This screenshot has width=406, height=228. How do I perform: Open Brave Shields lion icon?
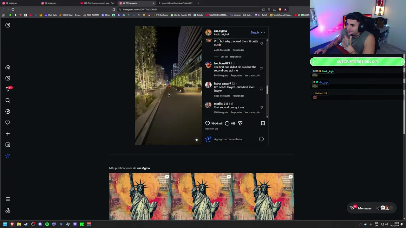tap(280, 9)
